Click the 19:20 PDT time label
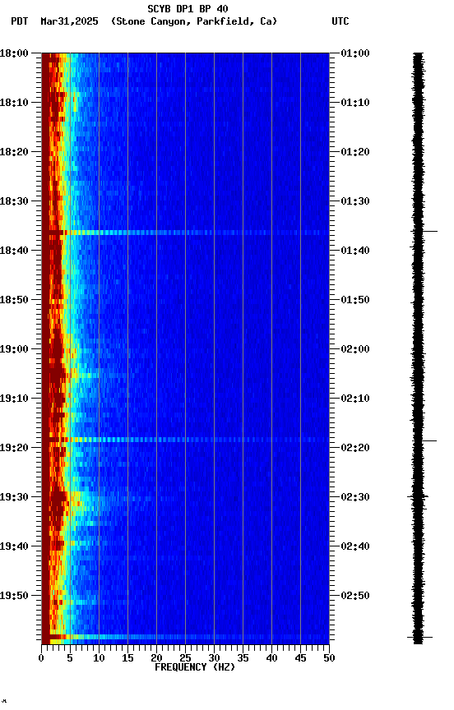The image size is (454, 710). click(14, 448)
